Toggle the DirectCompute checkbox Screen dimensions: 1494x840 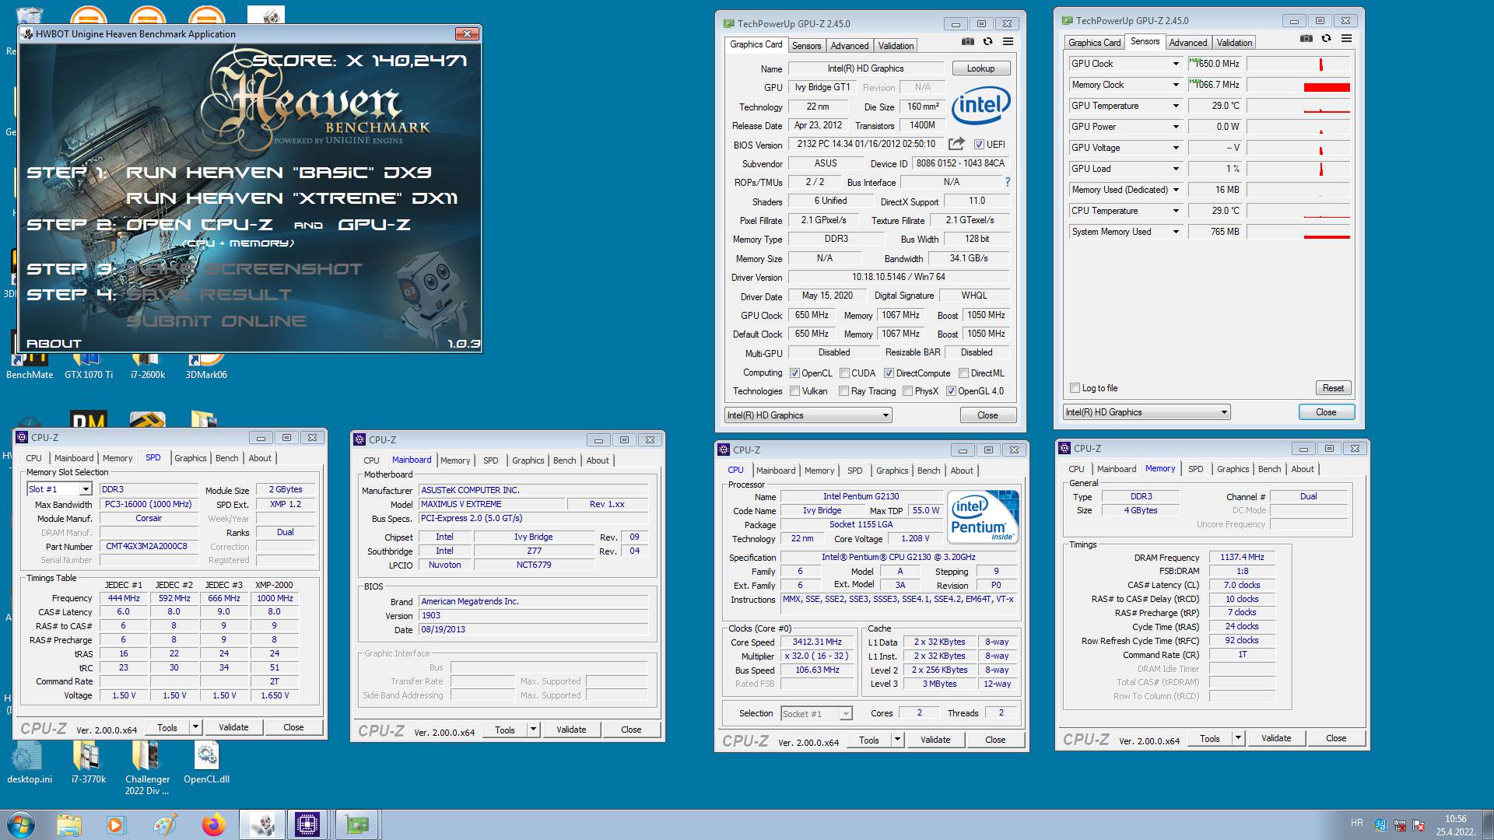coord(889,373)
